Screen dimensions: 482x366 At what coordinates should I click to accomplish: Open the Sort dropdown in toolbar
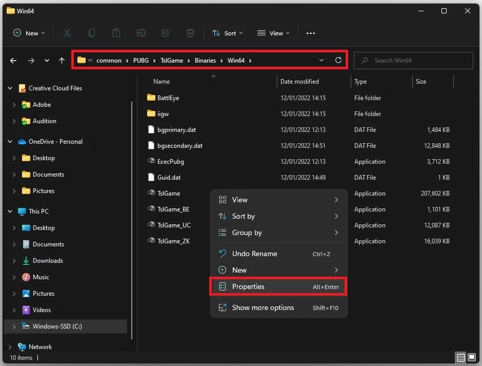pyautogui.click(x=228, y=33)
